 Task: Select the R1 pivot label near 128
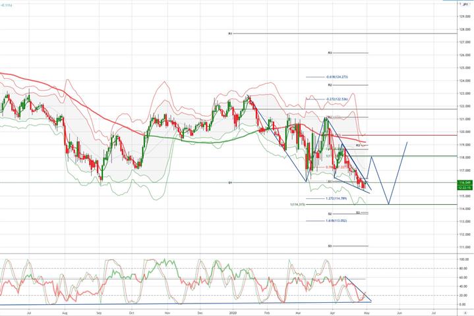(x=230, y=34)
